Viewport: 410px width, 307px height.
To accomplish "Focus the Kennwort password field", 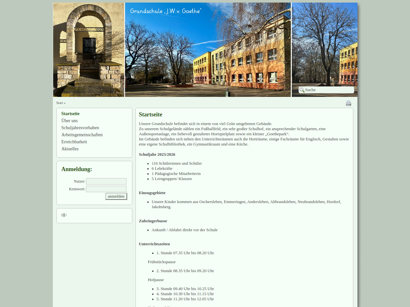I will coord(106,189).
